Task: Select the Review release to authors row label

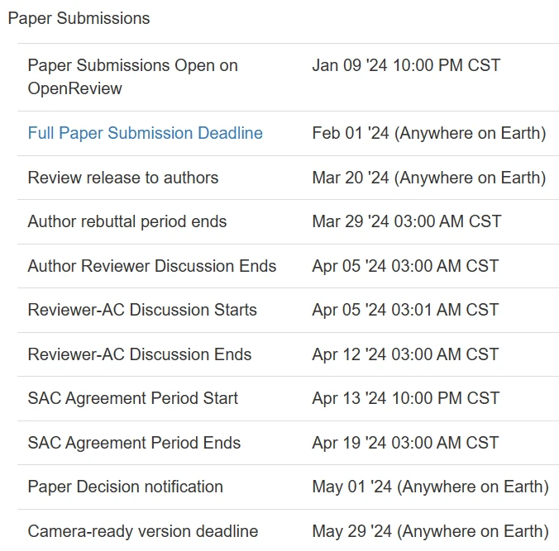Action: (122, 178)
